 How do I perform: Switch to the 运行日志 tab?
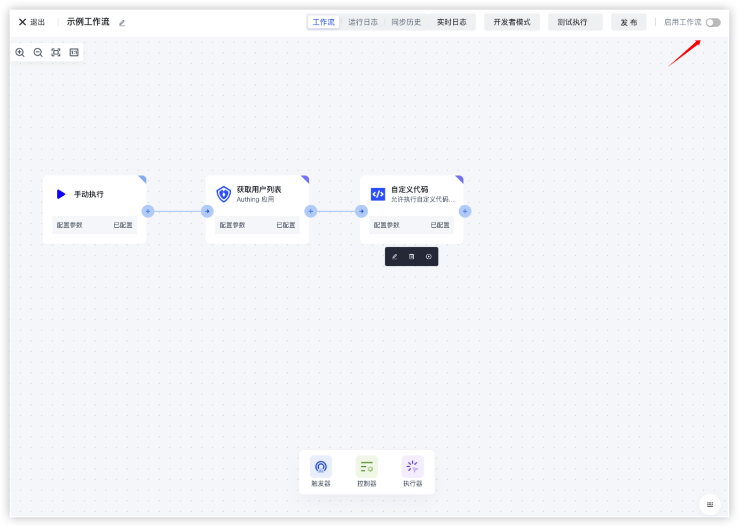[x=363, y=22]
